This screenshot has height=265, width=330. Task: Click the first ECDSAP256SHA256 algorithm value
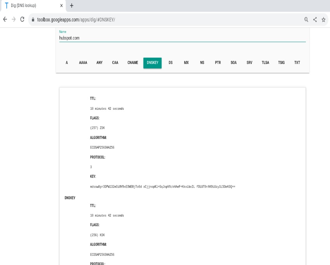tap(102, 147)
